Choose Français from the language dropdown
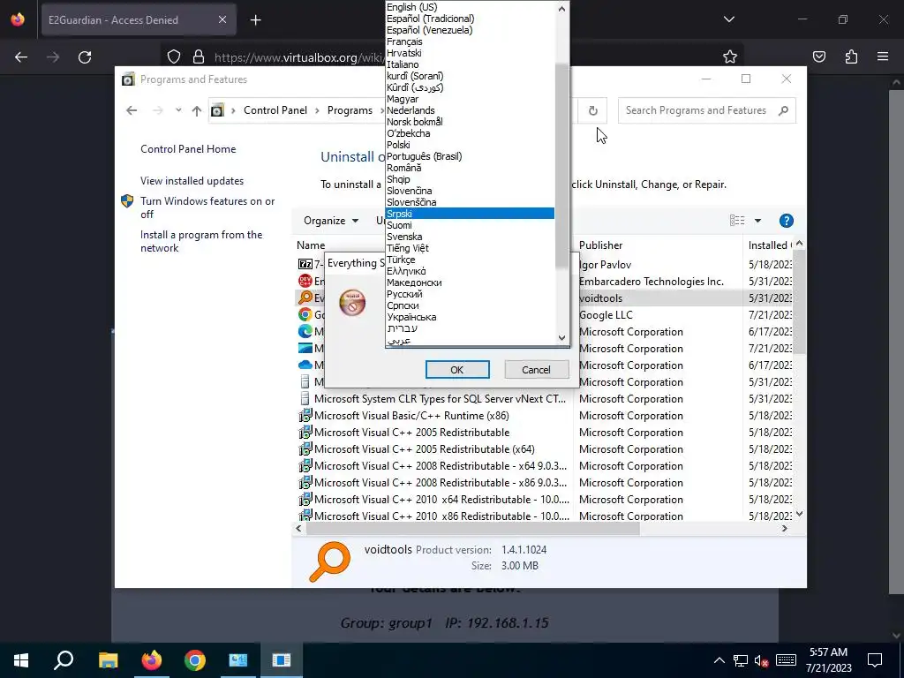The width and height of the screenshot is (904, 678). pos(470,41)
